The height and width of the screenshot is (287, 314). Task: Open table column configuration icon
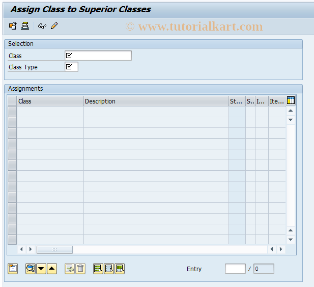coord(291,100)
